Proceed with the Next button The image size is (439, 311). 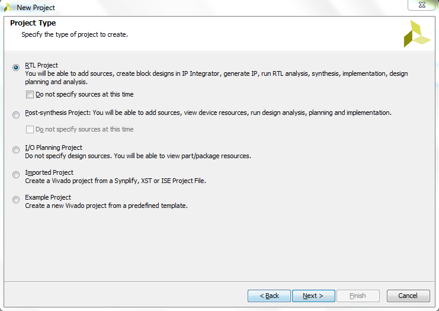click(x=313, y=296)
